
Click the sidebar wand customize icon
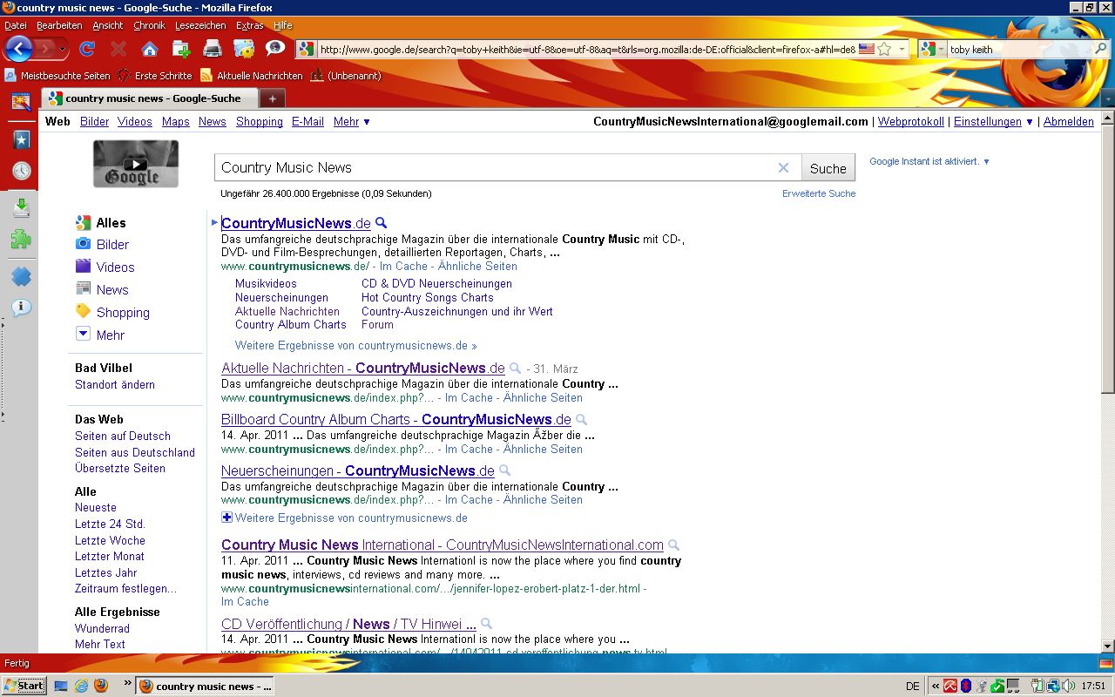(21, 102)
